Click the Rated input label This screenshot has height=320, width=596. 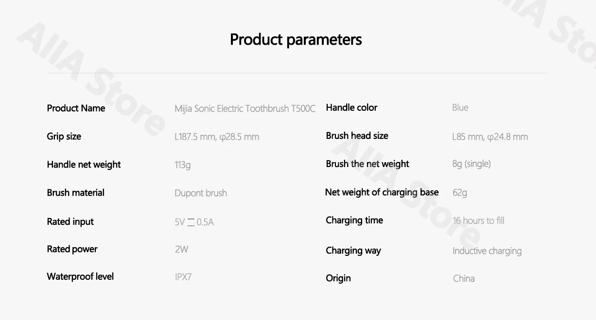70,222
